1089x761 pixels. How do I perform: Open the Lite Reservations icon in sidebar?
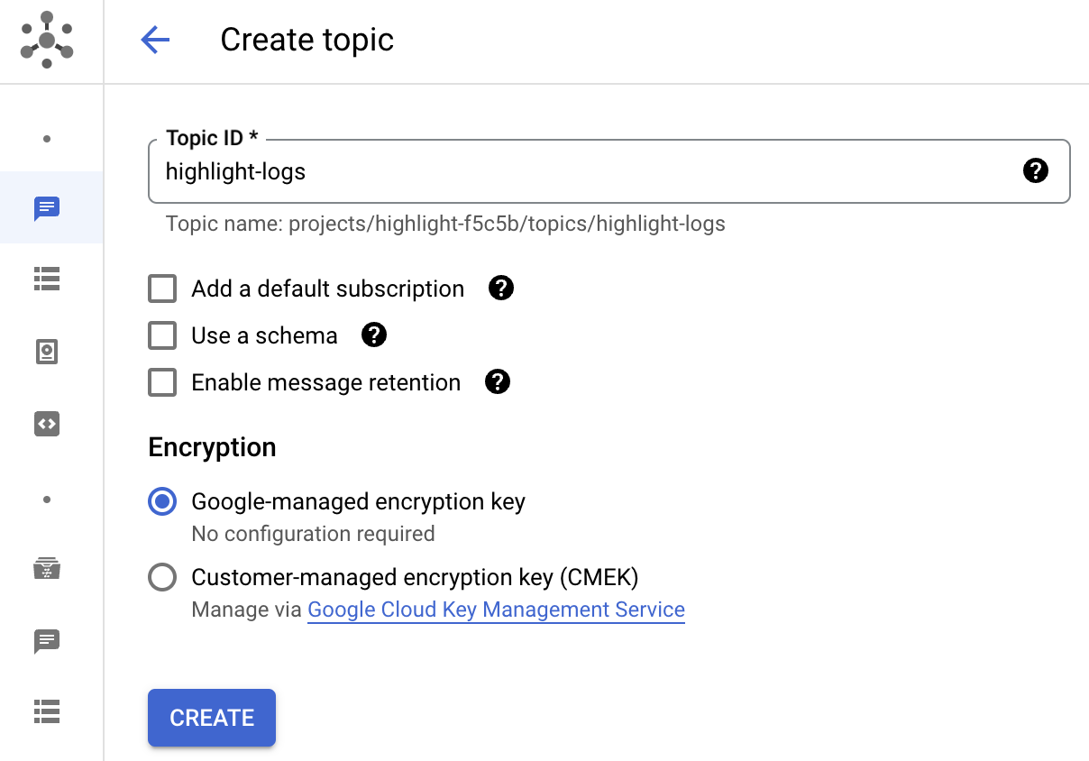point(47,569)
